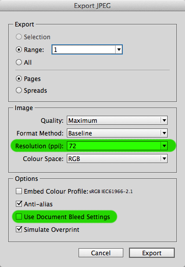Click into the Range text field
The image size is (185, 267).
pyautogui.click(x=84, y=49)
